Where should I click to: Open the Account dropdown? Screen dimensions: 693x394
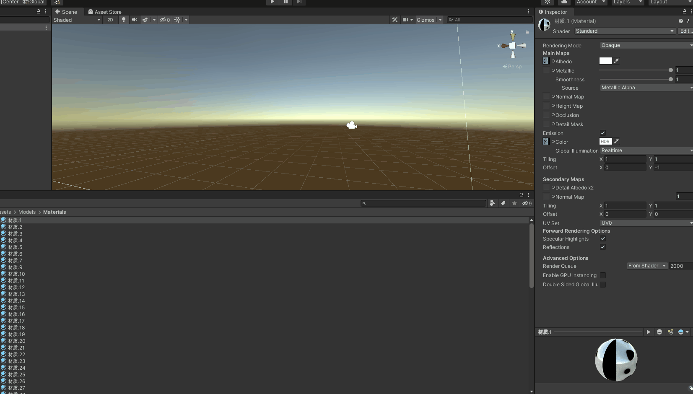(x=591, y=2)
